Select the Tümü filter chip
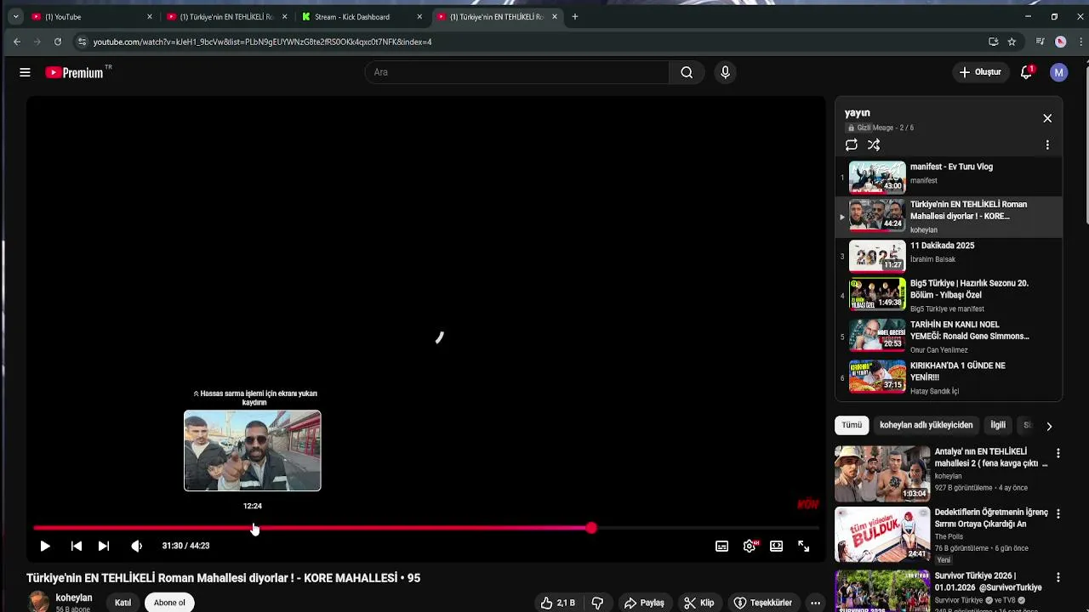Viewport: 1089px width, 612px height. [x=852, y=425]
